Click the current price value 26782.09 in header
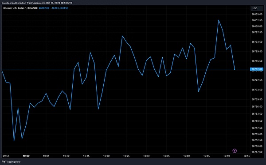This screenshot has height=165, width=266. pyautogui.click(x=44, y=8)
